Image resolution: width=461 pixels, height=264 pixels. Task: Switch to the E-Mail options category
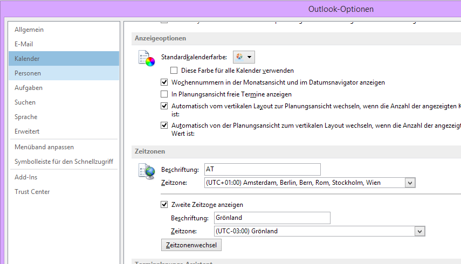(x=24, y=44)
